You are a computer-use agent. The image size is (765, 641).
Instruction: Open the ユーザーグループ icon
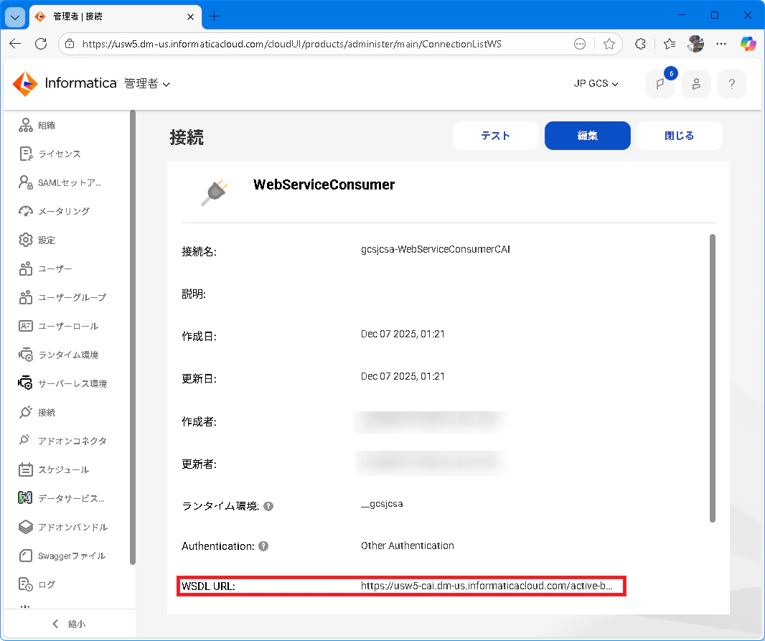(25, 298)
